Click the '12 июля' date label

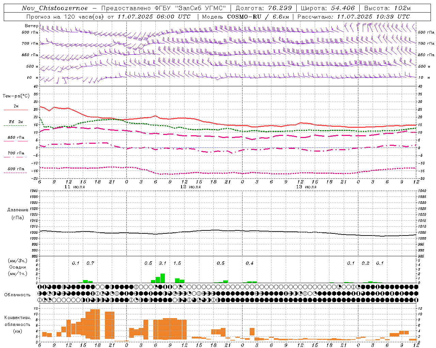pos(191,187)
